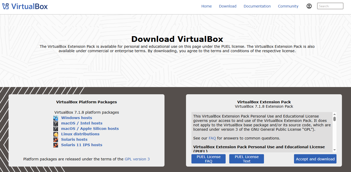Click the license box scroll-down arrow
Image resolution: width=351 pixels, height=172 pixels.
[x=334, y=150]
